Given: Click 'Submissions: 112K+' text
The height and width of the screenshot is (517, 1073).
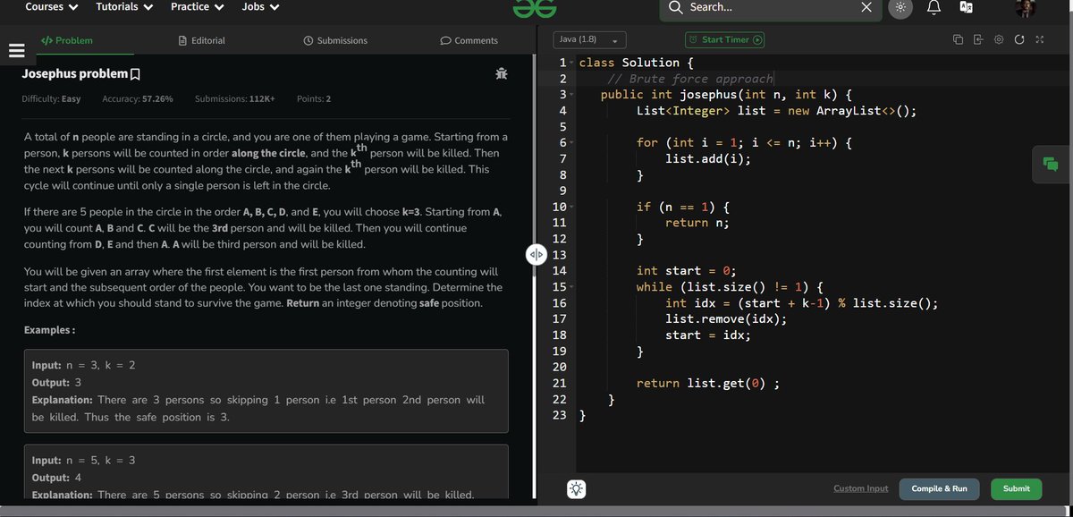Looking at the screenshot, I should [234, 98].
